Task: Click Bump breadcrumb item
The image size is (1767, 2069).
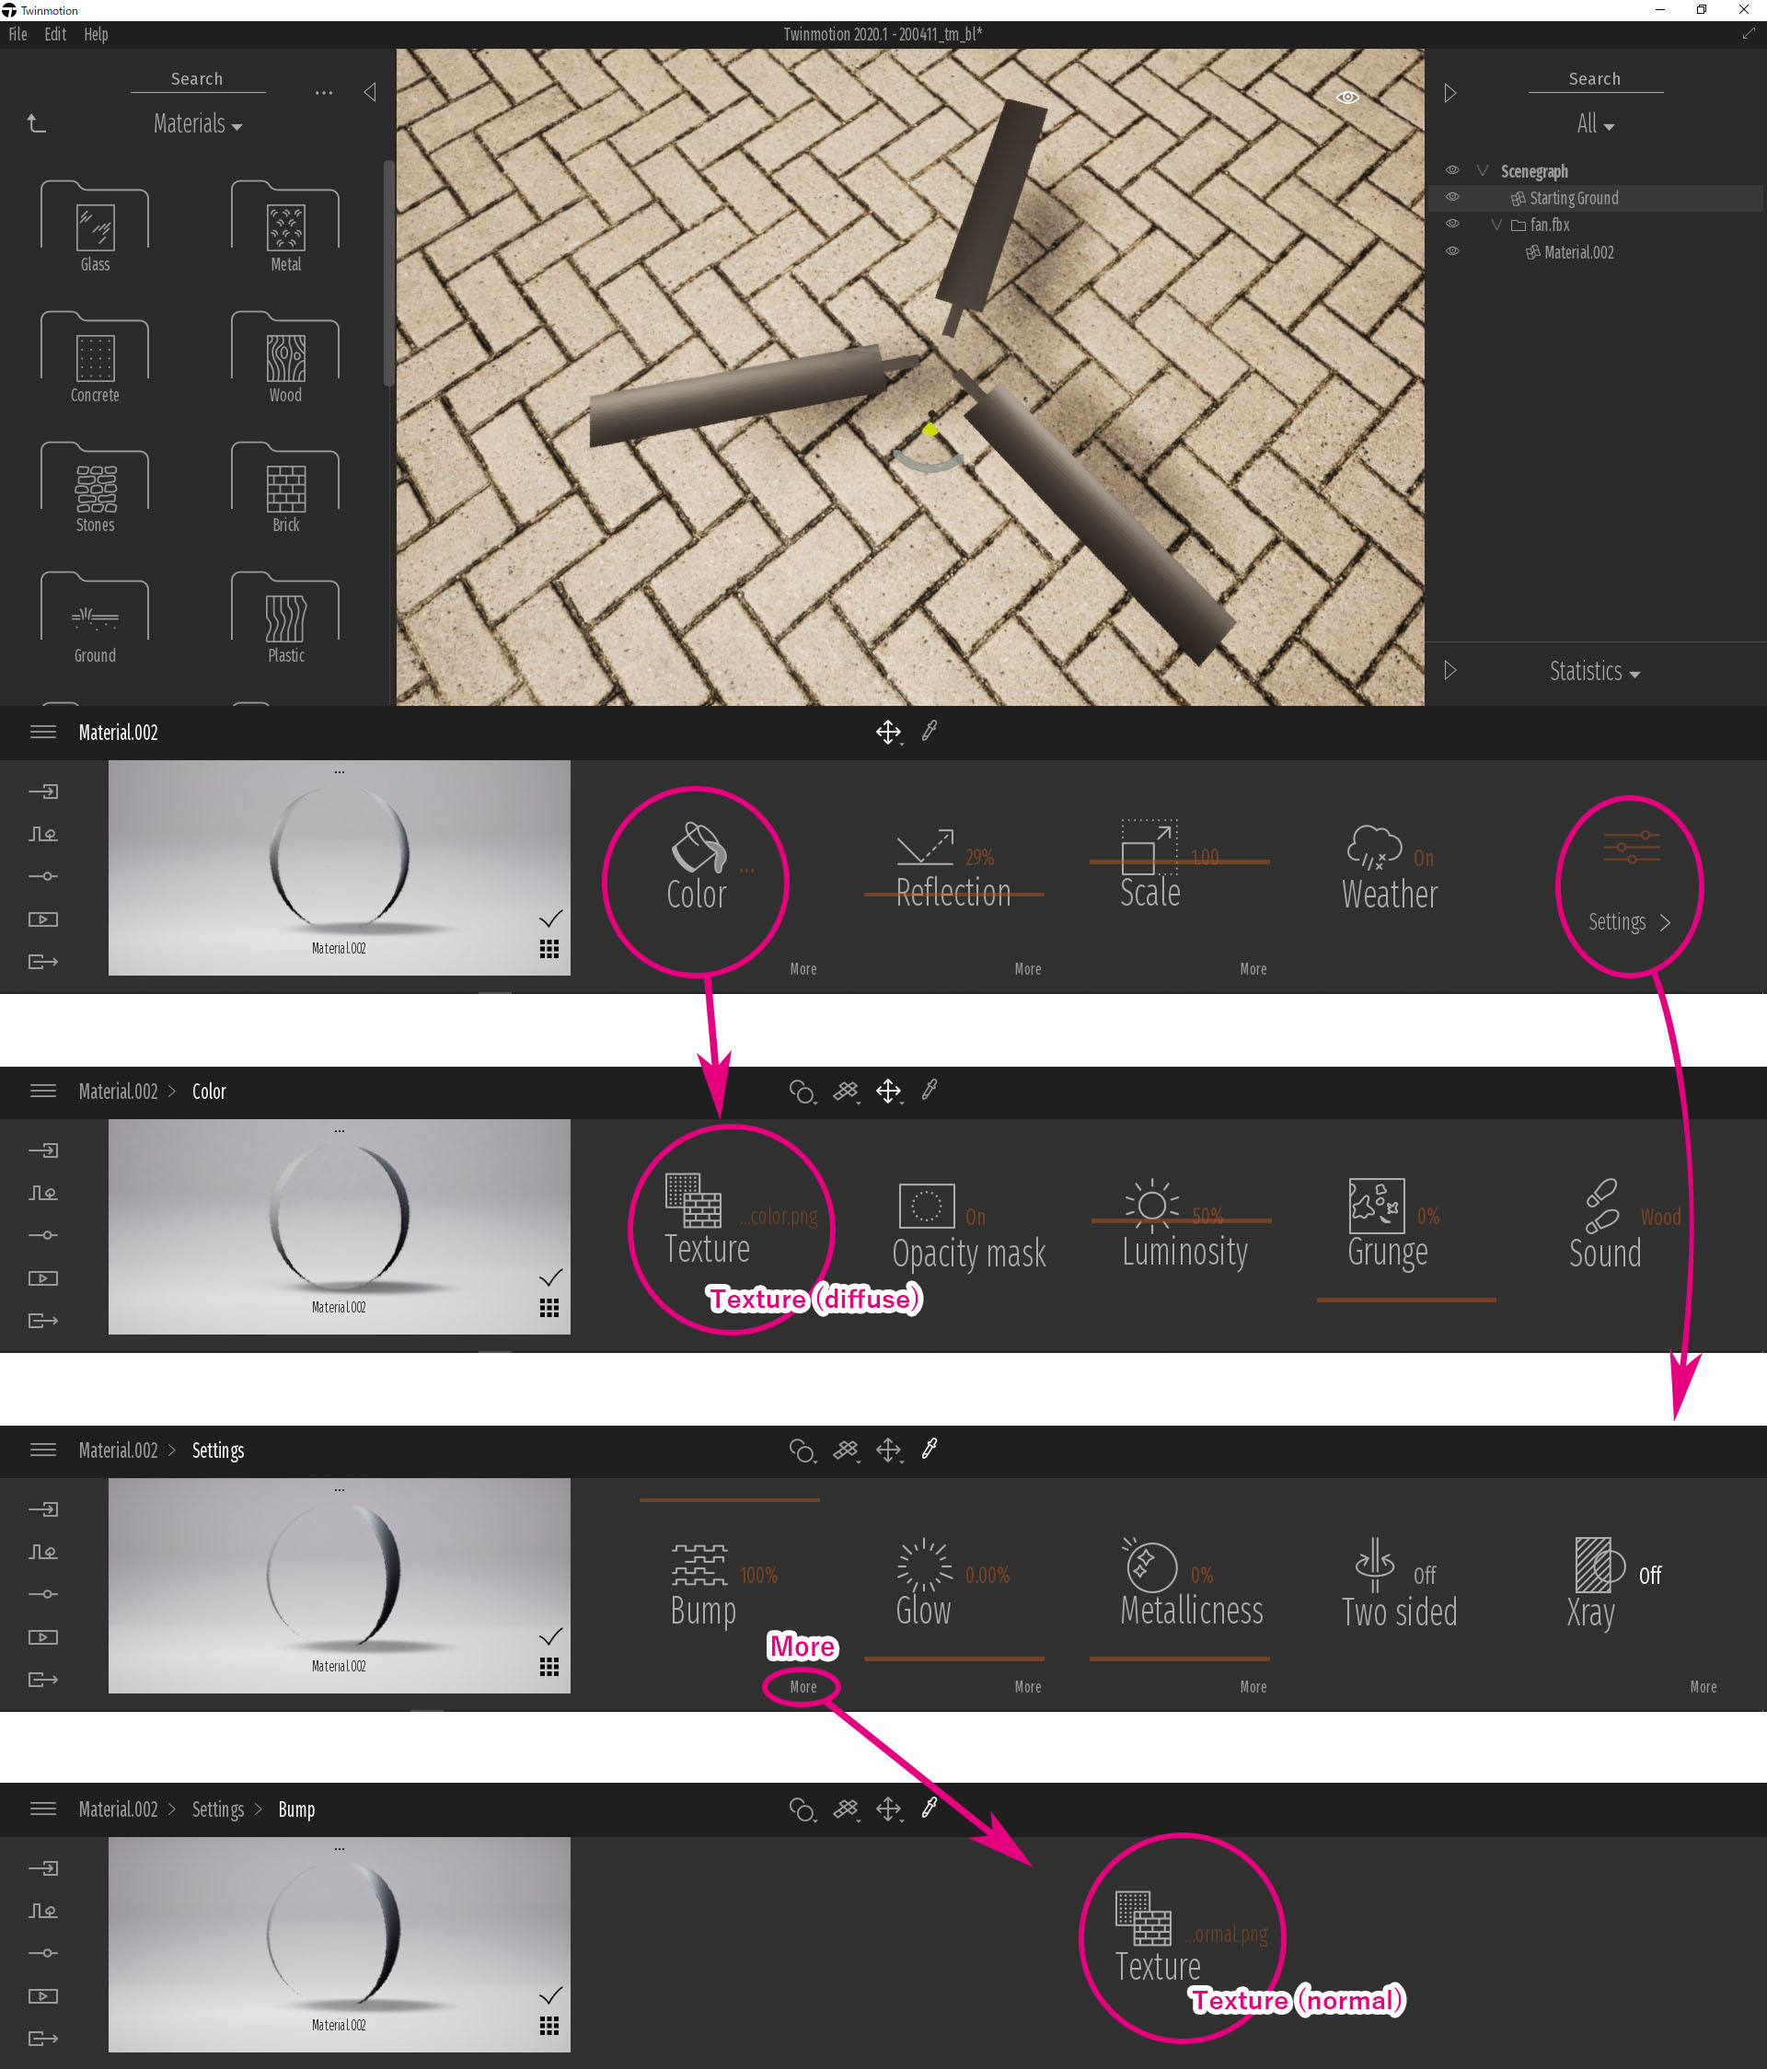Action: [296, 1809]
